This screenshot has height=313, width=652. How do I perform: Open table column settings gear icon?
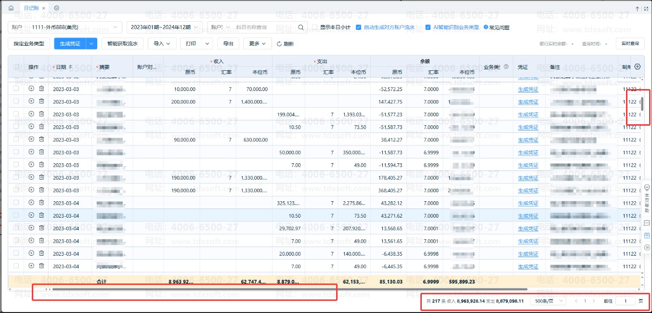(638, 67)
